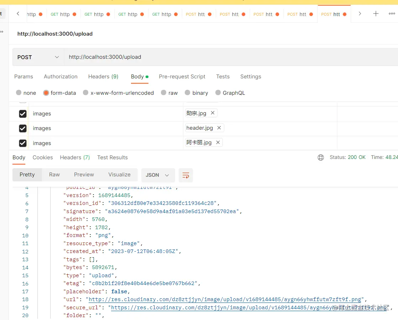Select x-www-form-urlencoded body type
This screenshot has width=398, height=320.
click(x=85, y=93)
